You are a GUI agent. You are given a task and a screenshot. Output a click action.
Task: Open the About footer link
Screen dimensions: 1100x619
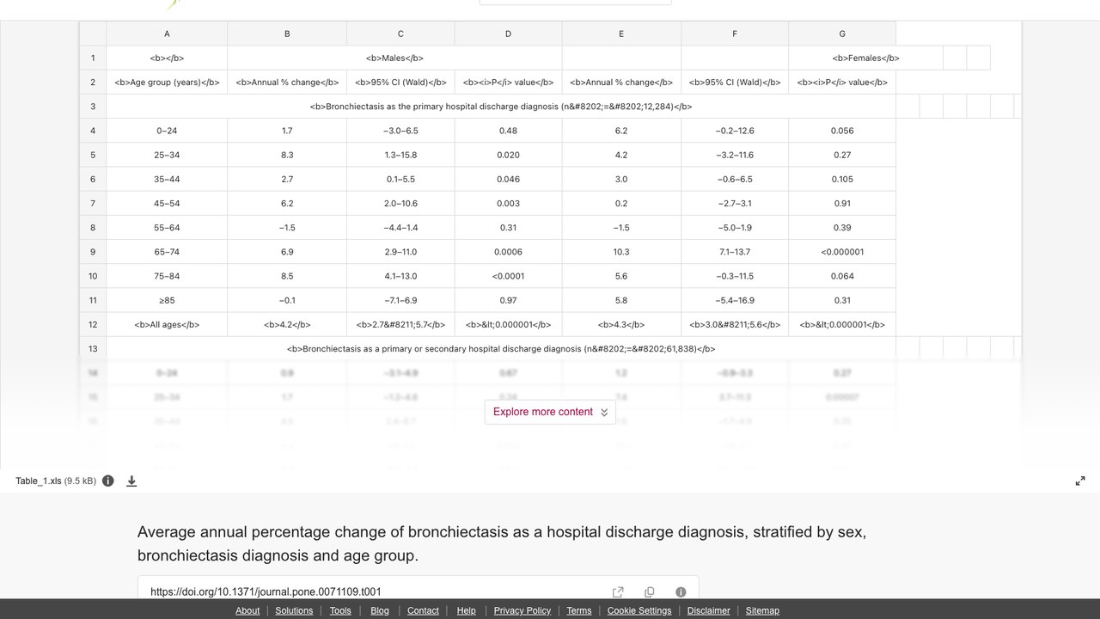point(247,610)
